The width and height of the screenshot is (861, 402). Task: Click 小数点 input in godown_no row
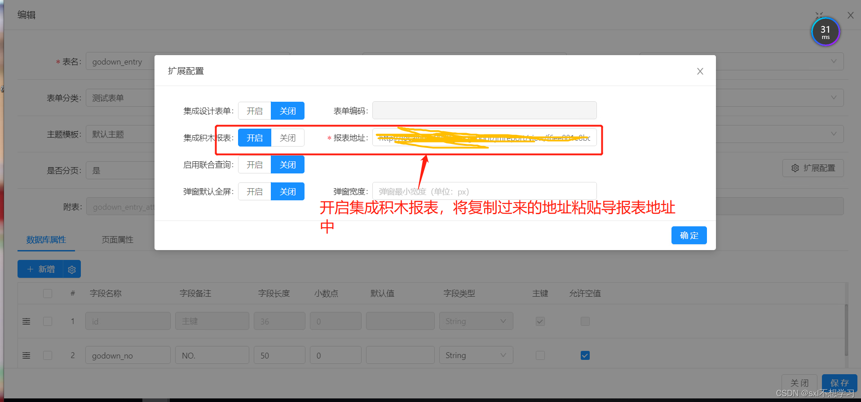[336, 355]
